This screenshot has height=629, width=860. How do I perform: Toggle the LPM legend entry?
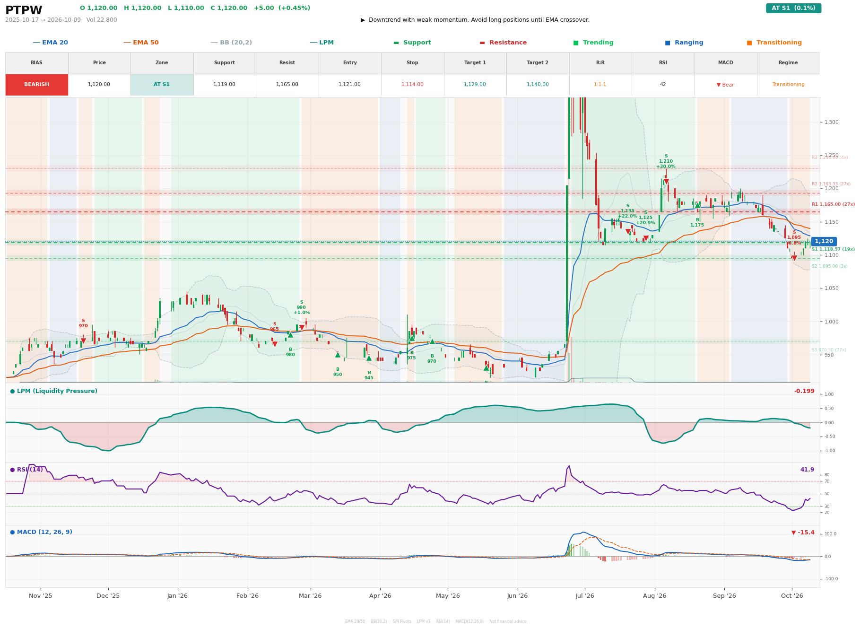point(321,43)
